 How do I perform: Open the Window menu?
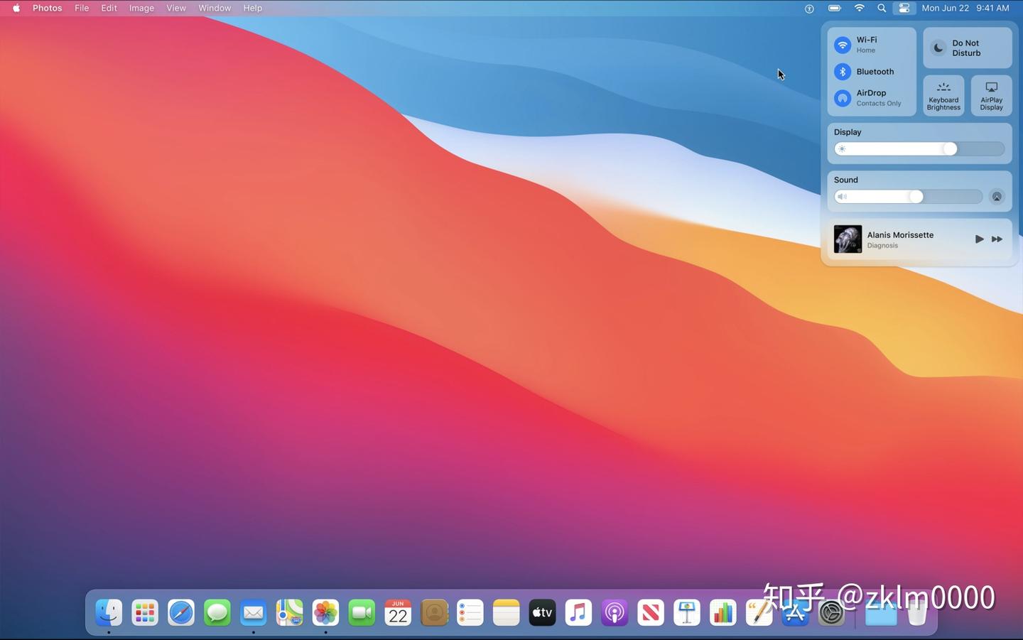(x=215, y=8)
